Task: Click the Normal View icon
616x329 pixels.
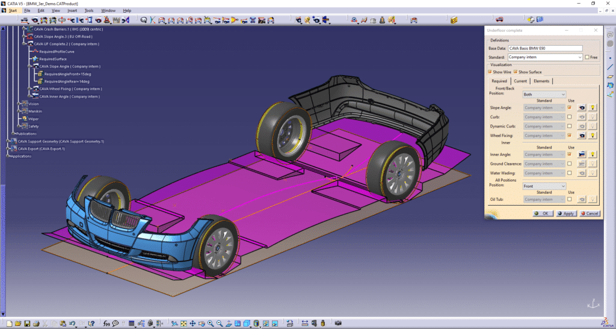Action: 229,324
